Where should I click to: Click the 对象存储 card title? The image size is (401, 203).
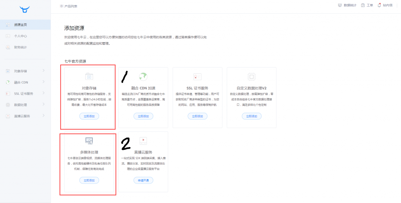click(89, 88)
